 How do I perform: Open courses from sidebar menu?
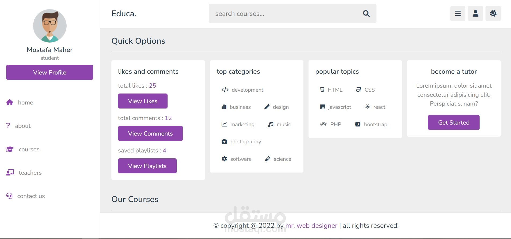[29, 149]
